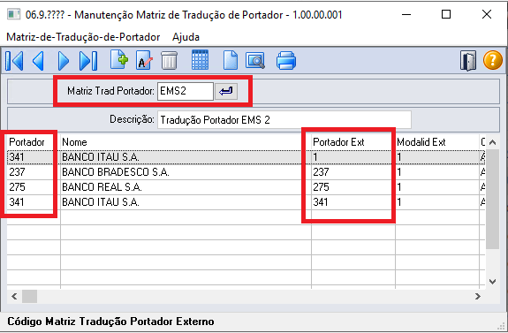This screenshot has width=508, height=333.
Task: Open the grid table icon
Action: point(200,60)
